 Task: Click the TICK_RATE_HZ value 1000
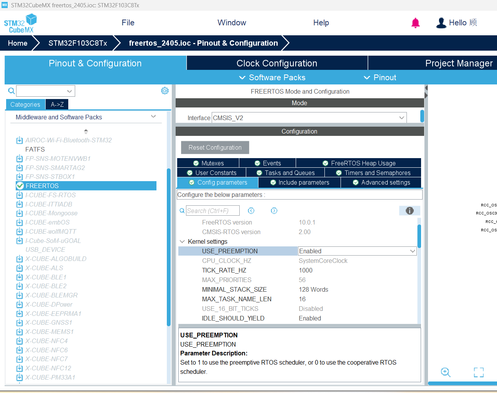[x=306, y=270]
